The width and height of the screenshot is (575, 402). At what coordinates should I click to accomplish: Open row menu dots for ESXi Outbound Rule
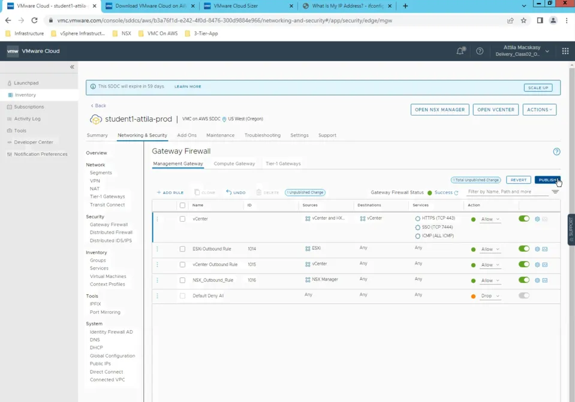coord(157,249)
